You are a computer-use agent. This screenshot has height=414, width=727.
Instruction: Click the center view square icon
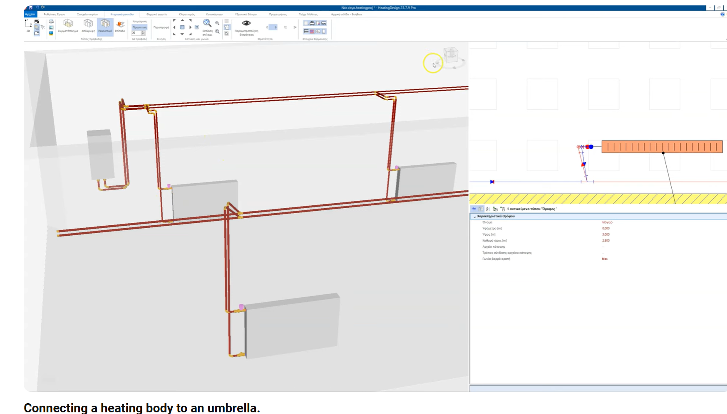182,27
